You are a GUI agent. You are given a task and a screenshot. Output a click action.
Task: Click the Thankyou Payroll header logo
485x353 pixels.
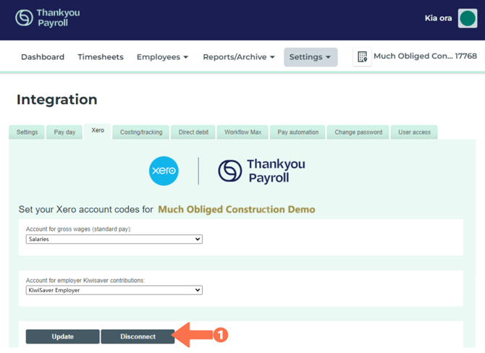pos(48,17)
